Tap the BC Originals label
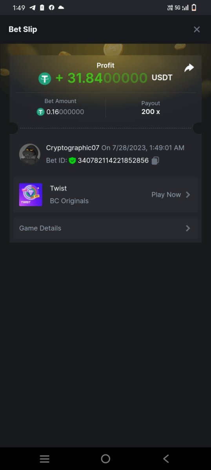 click(x=69, y=201)
